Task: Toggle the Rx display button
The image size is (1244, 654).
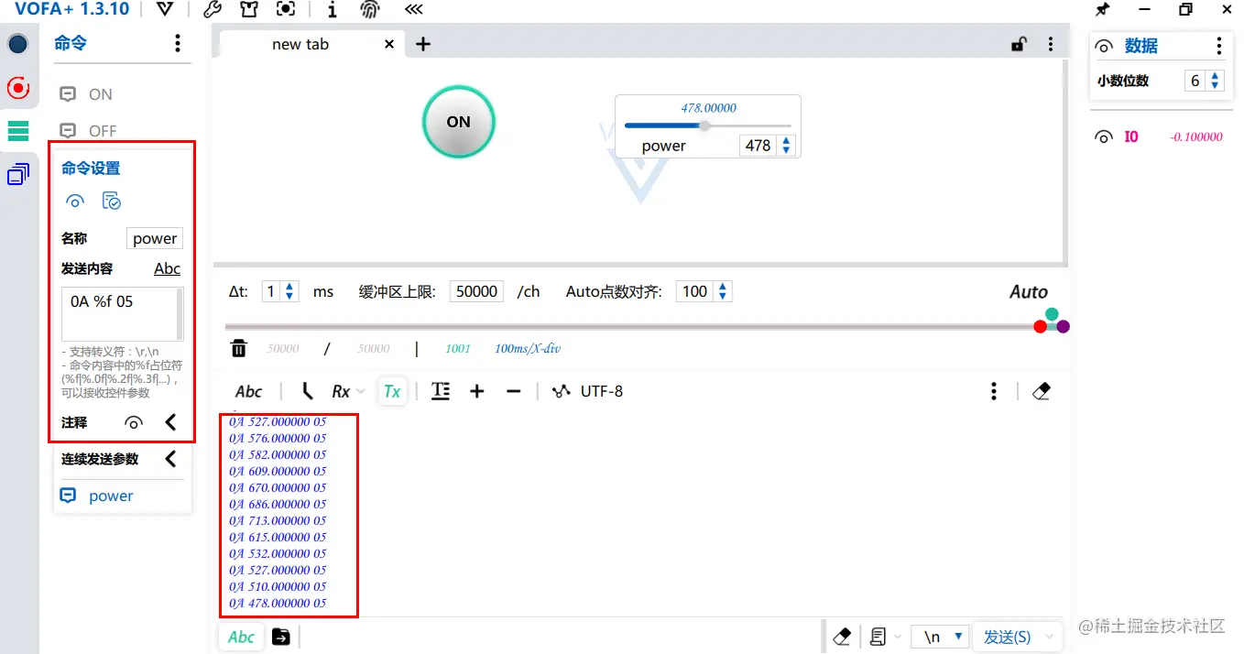Action: [341, 391]
